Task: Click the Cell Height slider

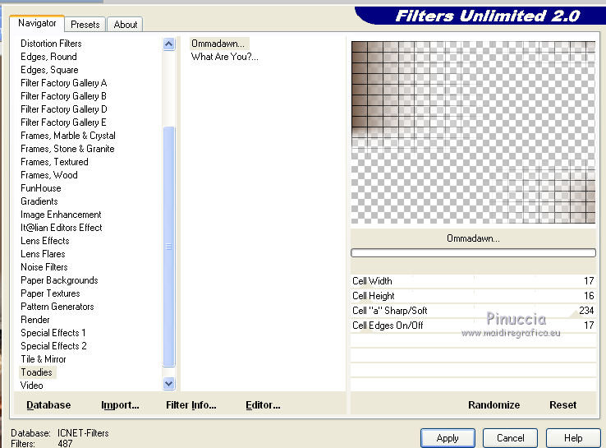Action: 473,296
